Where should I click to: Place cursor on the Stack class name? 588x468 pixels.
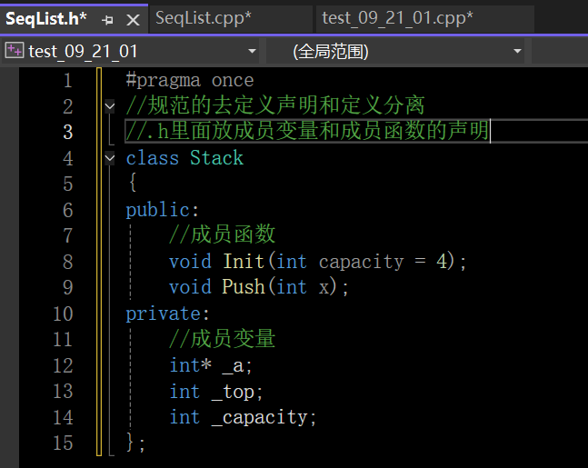216,158
